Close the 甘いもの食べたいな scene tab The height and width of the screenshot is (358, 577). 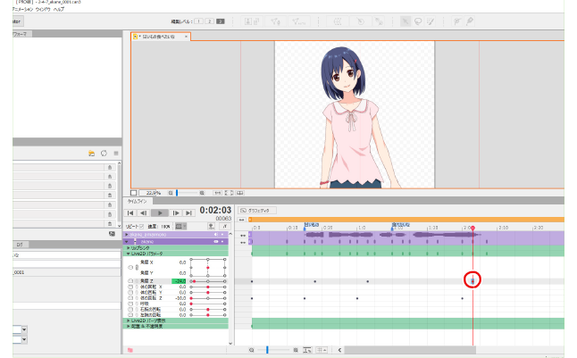[x=186, y=37]
